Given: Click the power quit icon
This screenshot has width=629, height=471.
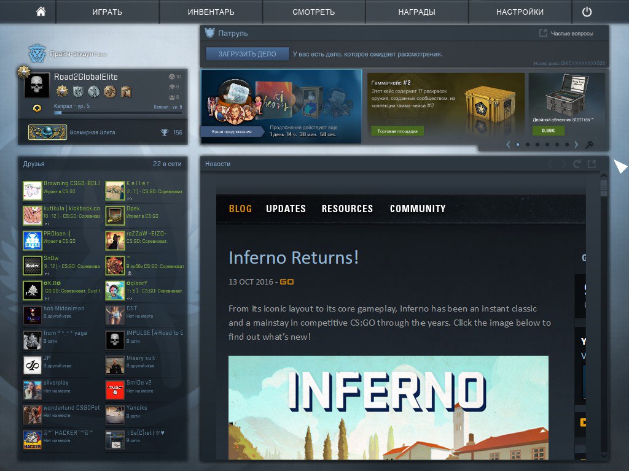Looking at the screenshot, I should [587, 12].
